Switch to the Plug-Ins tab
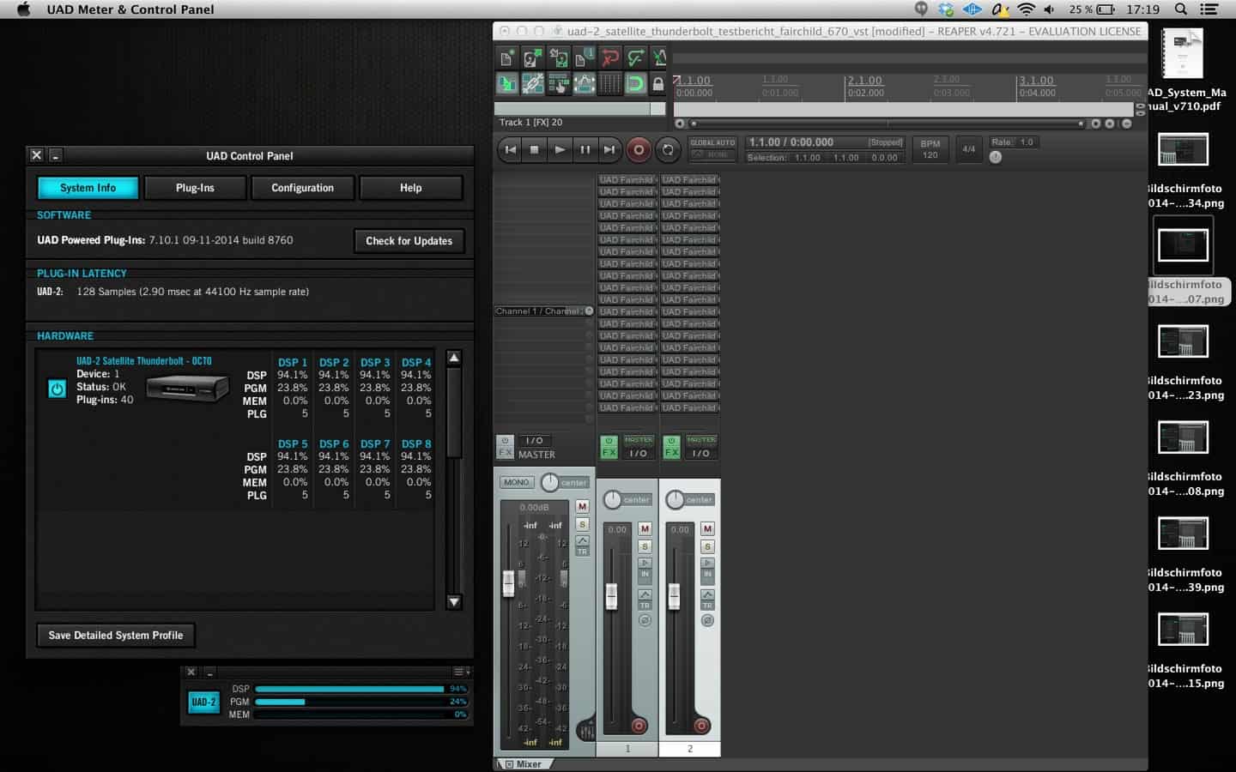 (195, 188)
